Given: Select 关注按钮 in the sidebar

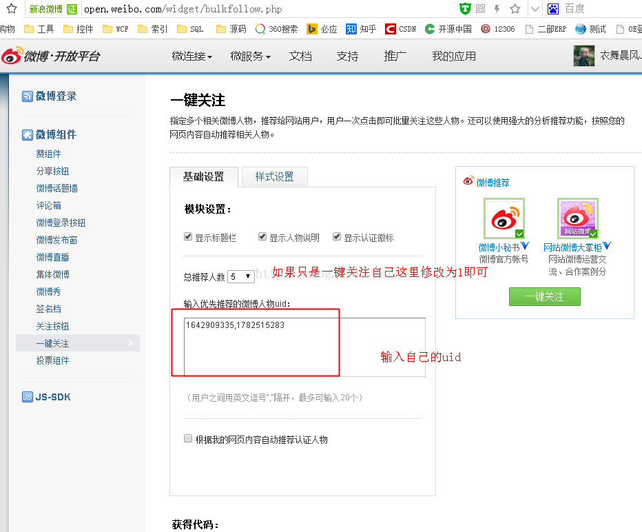Looking at the screenshot, I should [x=52, y=327].
